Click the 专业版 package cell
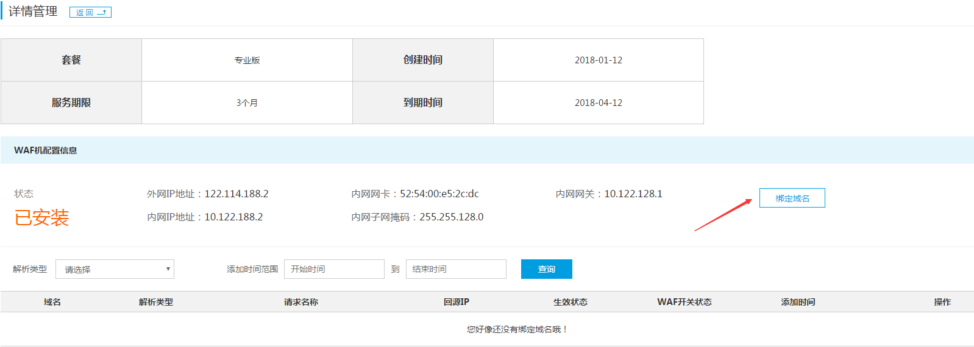This screenshot has height=347, width=974. tap(247, 60)
